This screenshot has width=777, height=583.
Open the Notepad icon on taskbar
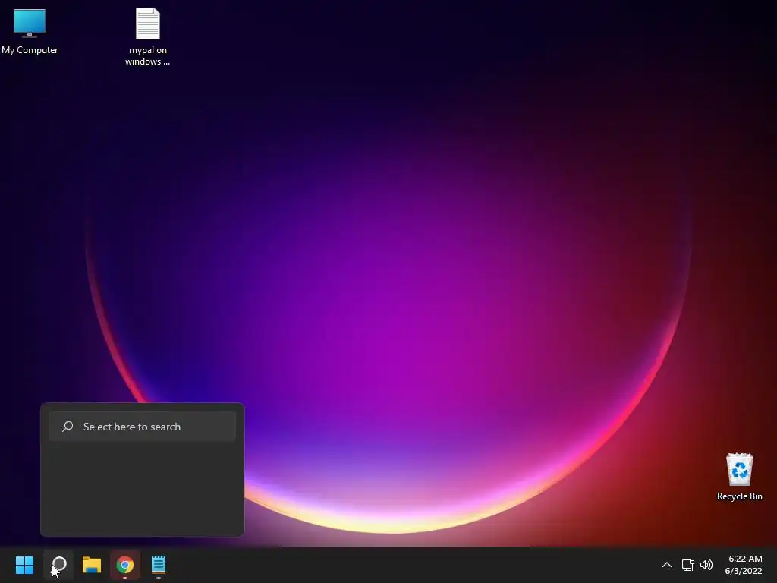click(159, 565)
